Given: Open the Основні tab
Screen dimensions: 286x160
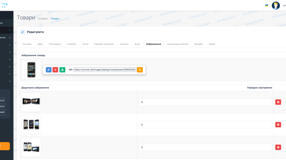Looking at the screenshot, I should coord(27,44).
